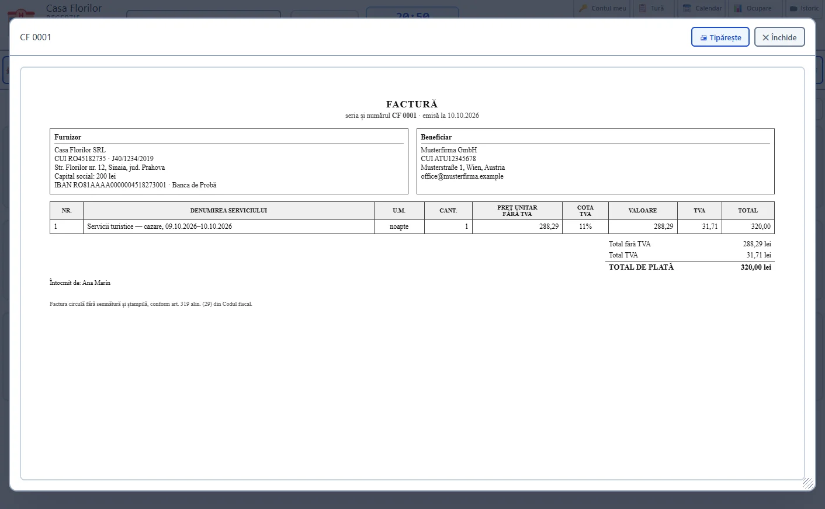Click the Ocupare chart icon
Image resolution: width=825 pixels, height=509 pixels.
pyautogui.click(x=738, y=8)
